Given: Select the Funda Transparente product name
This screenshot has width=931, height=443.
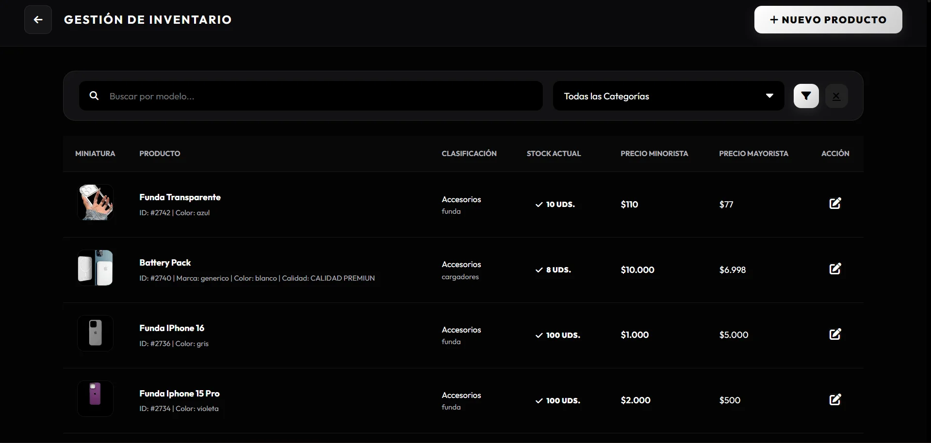Looking at the screenshot, I should [x=180, y=197].
